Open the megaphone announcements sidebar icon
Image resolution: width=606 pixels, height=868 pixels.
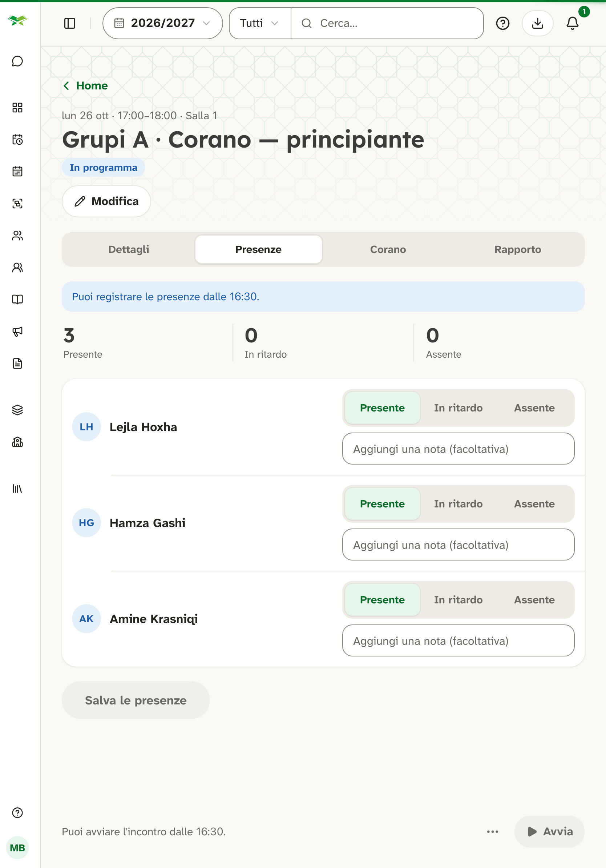tap(17, 331)
